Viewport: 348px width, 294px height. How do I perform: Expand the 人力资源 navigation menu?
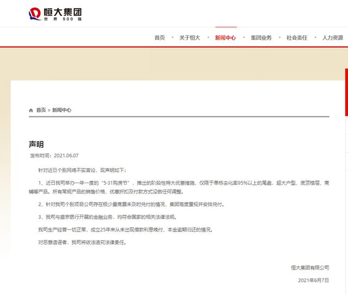pos(332,38)
